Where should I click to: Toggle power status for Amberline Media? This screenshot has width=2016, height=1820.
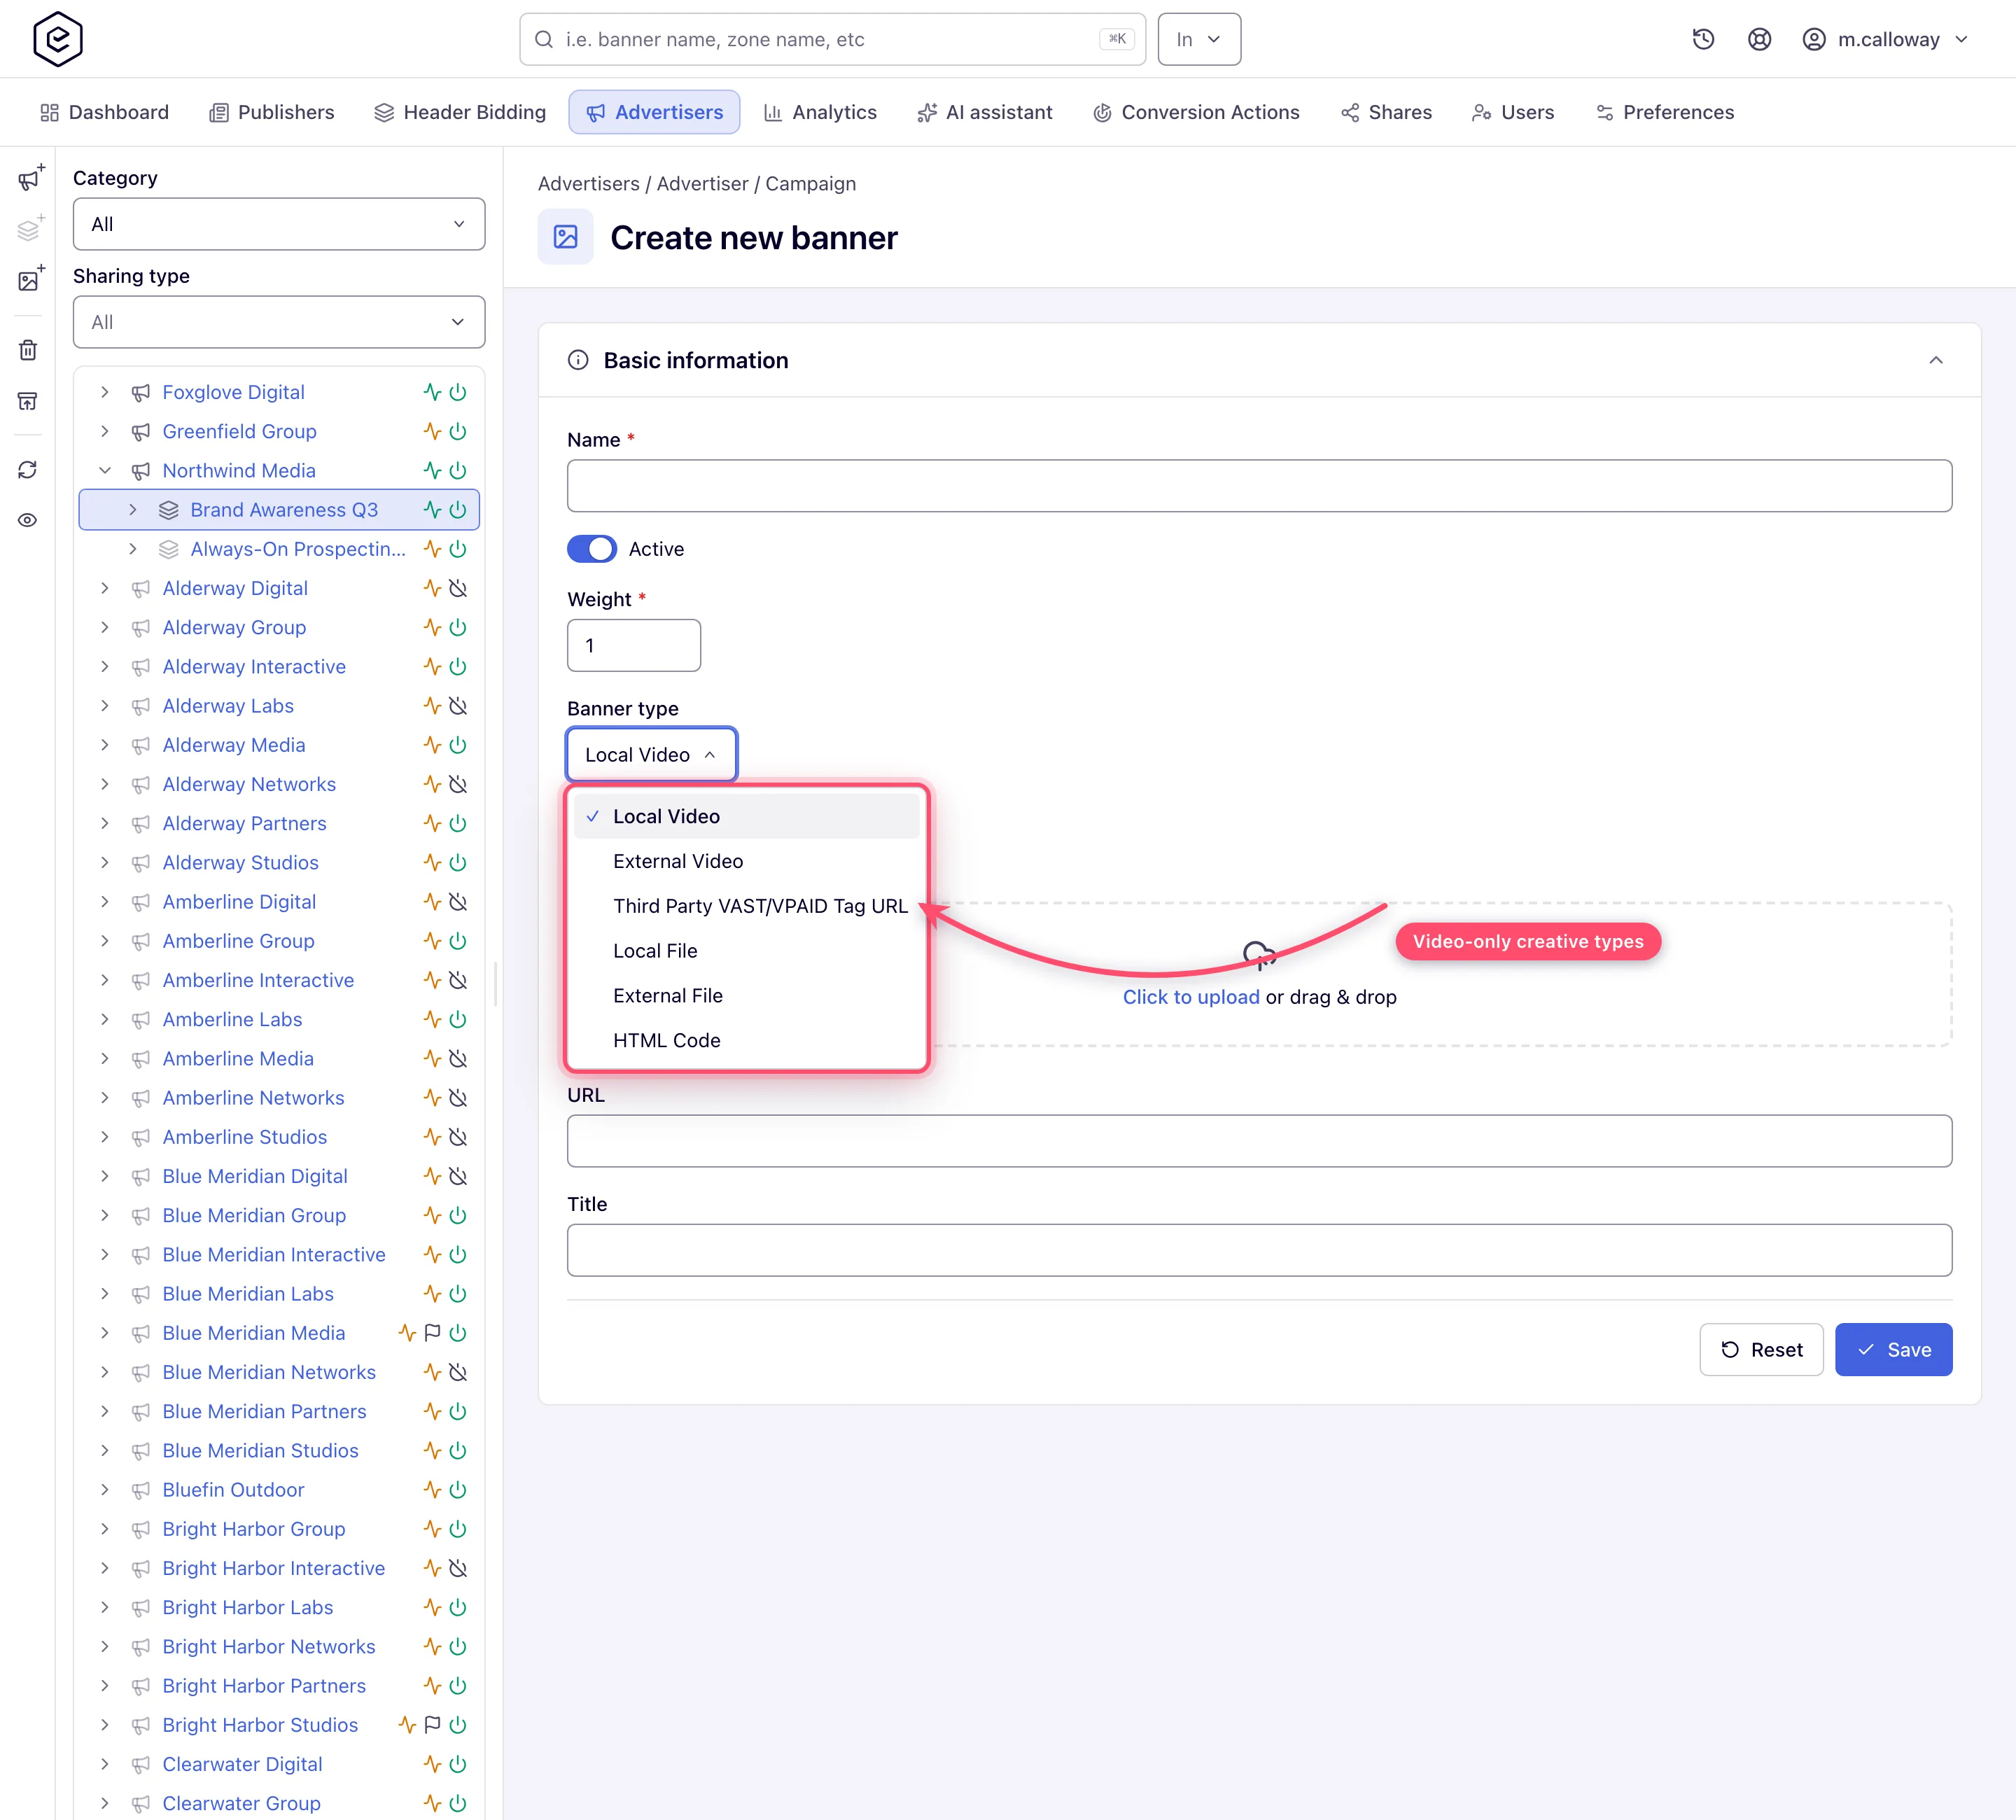point(458,1059)
